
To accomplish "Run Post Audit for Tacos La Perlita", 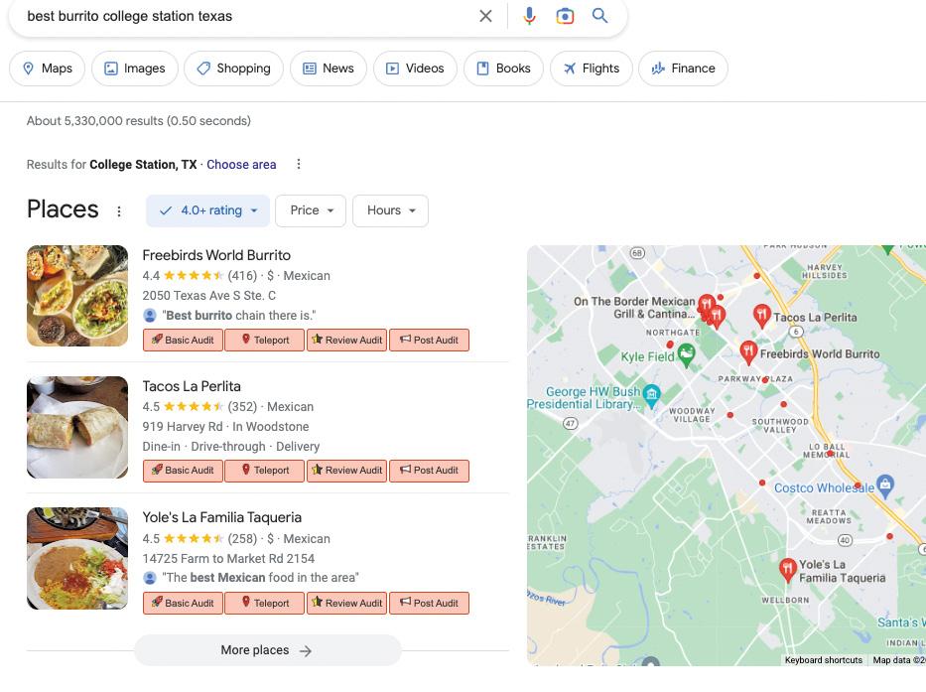I will click(430, 471).
